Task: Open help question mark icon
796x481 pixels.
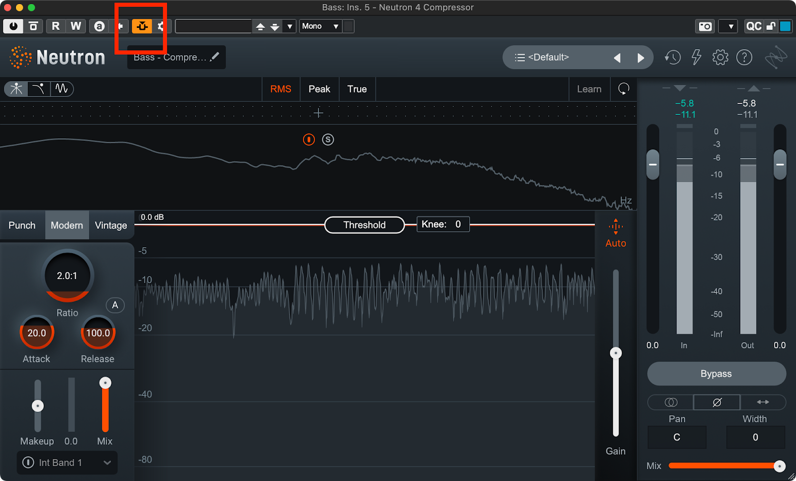Action: click(744, 57)
